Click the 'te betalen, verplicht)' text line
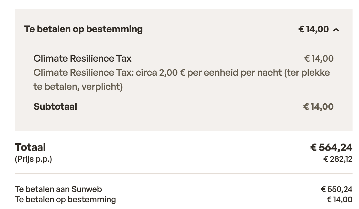The width and height of the screenshot is (359, 209). pyautogui.click(x=78, y=87)
